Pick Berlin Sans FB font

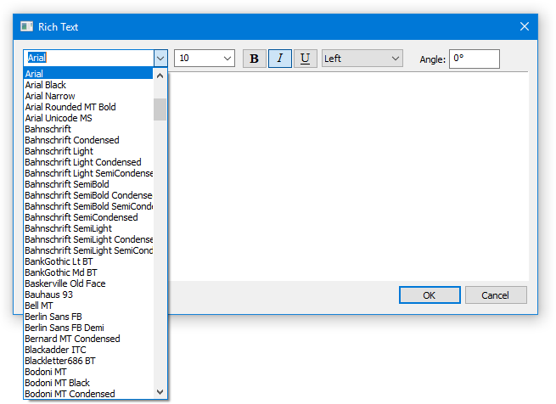88,317
